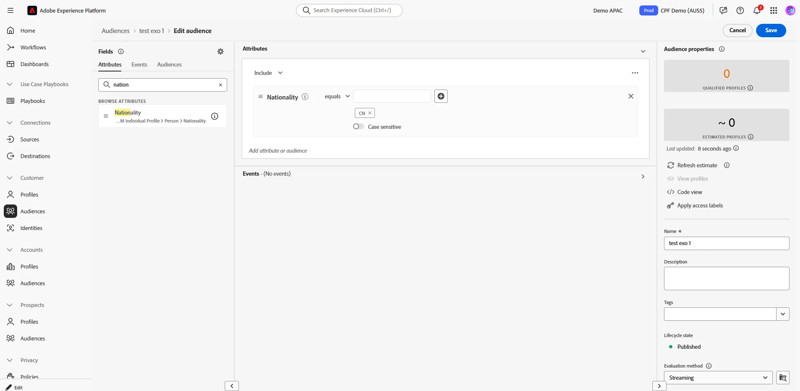Image resolution: width=800 pixels, height=391 pixels.
Task: Collapse the left Fields panel arrow
Action: click(232, 386)
